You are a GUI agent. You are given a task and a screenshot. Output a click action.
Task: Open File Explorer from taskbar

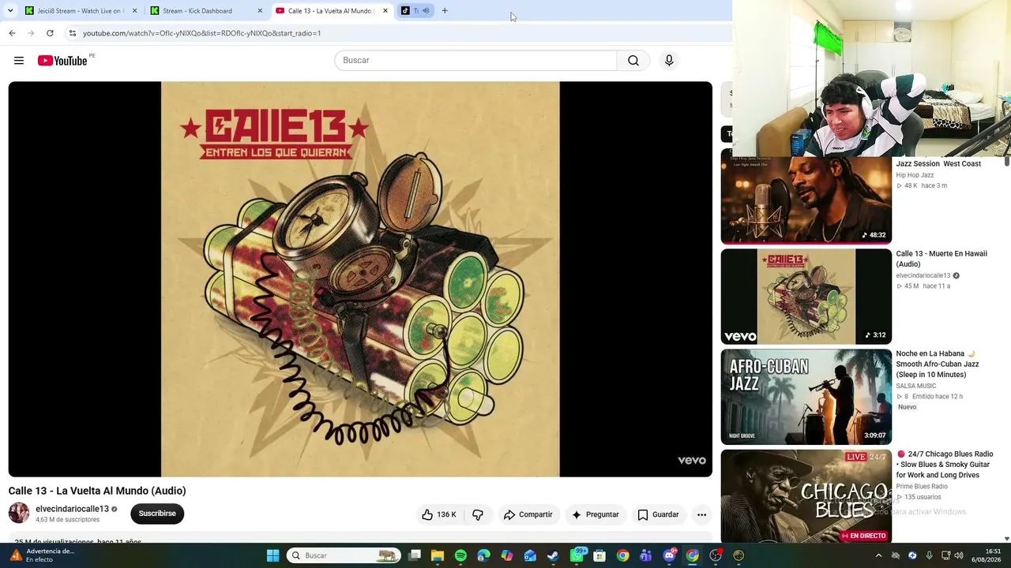pos(438,555)
